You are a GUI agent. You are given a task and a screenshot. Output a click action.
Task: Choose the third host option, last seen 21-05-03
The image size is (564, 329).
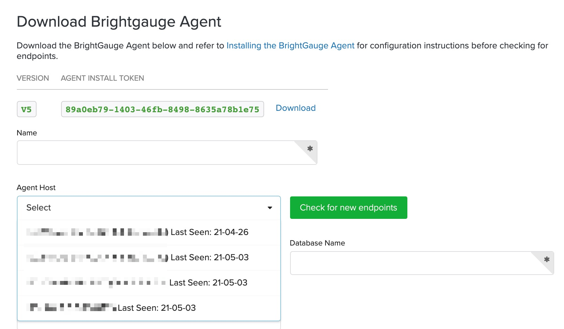(149, 283)
